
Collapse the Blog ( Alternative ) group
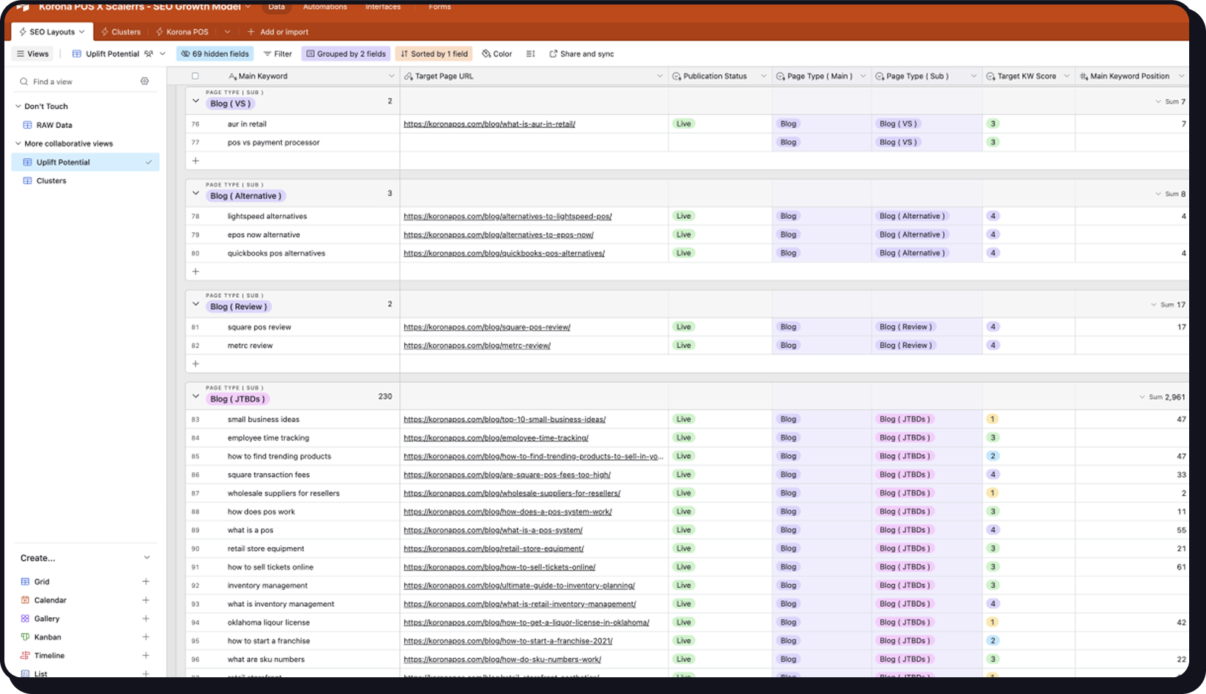pyautogui.click(x=196, y=193)
